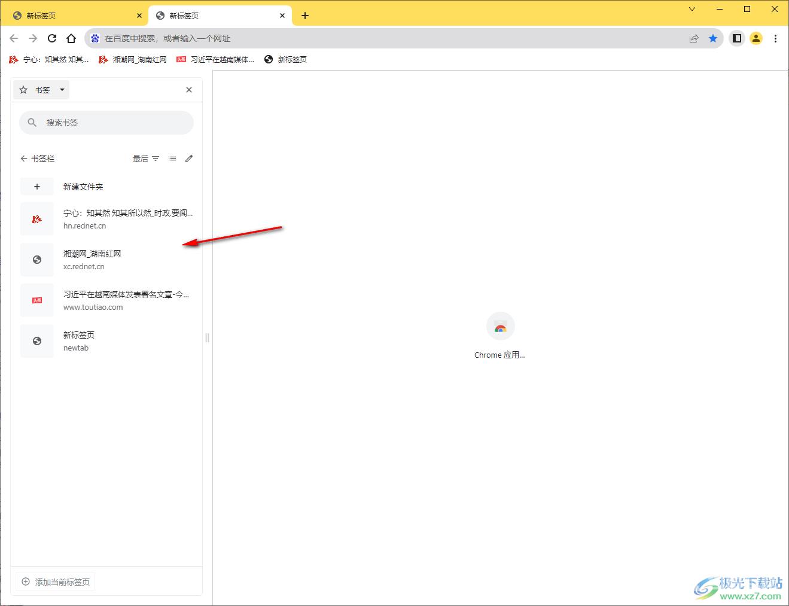Select the second 新标签页 tab
The height and width of the screenshot is (606, 789).
pos(220,16)
